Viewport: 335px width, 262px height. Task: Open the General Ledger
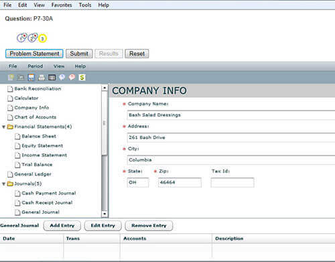29,174
